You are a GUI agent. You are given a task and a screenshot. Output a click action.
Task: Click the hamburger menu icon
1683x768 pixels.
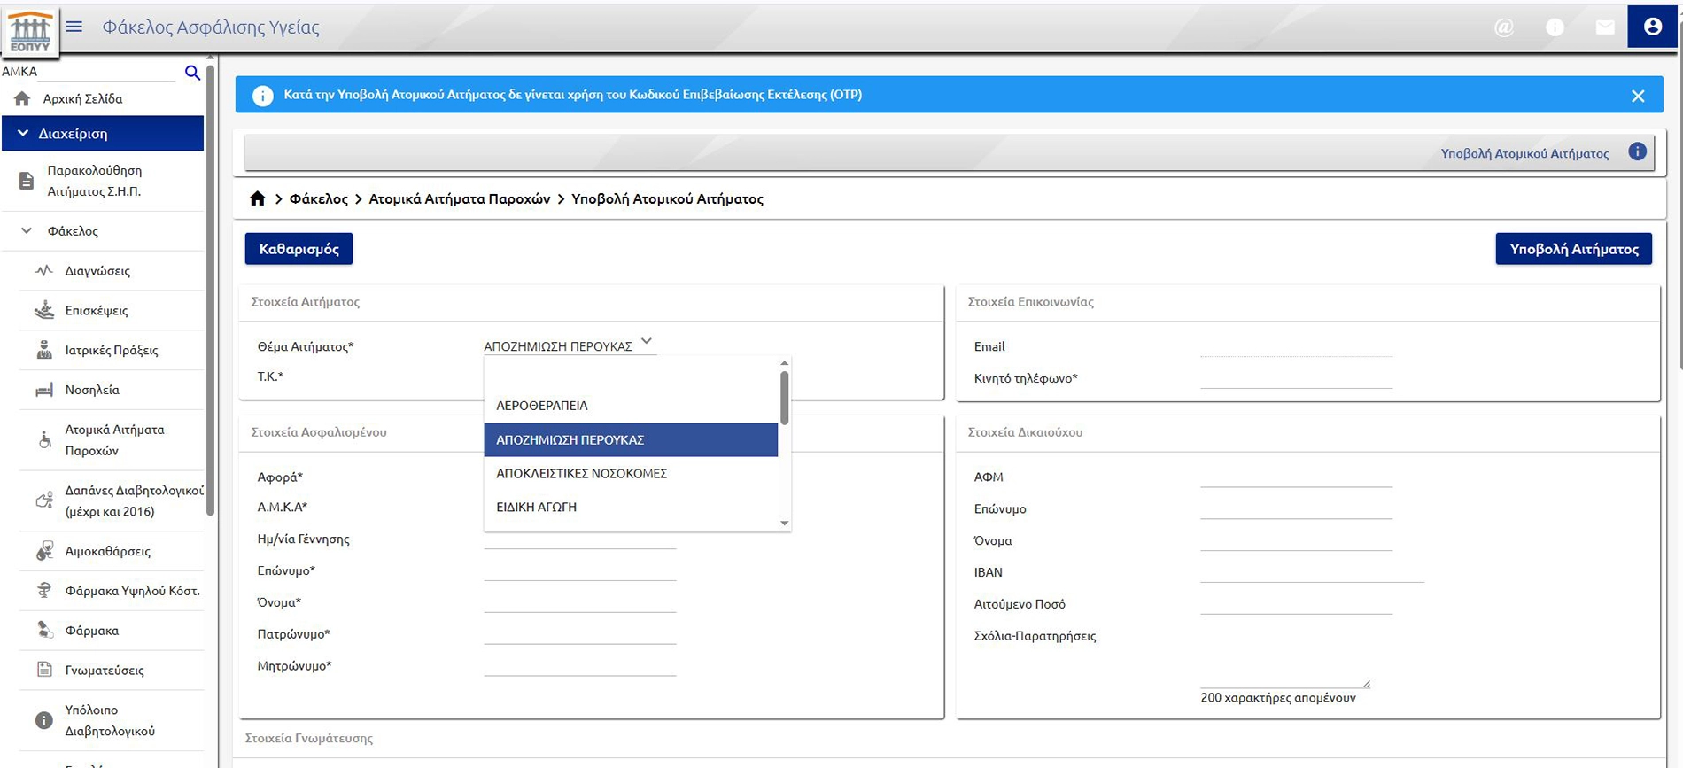click(x=74, y=27)
